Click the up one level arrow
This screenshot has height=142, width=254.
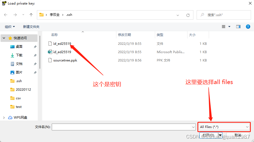pyautogui.click(x=31, y=15)
